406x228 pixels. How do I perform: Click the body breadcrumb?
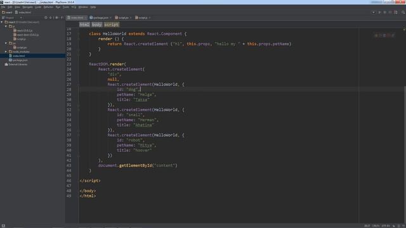(x=97, y=25)
